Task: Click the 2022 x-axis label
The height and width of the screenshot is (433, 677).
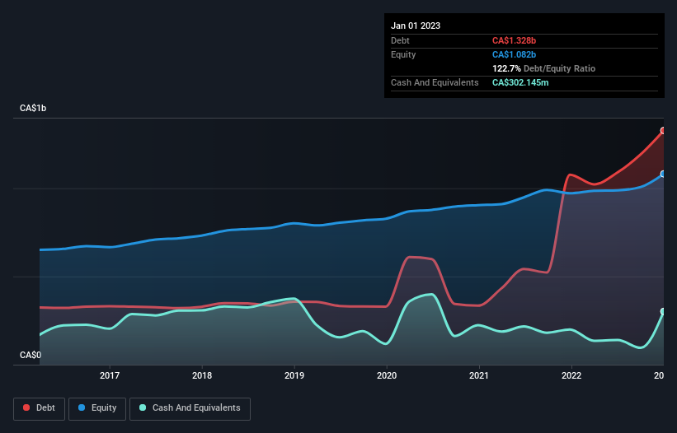Action: (x=571, y=375)
